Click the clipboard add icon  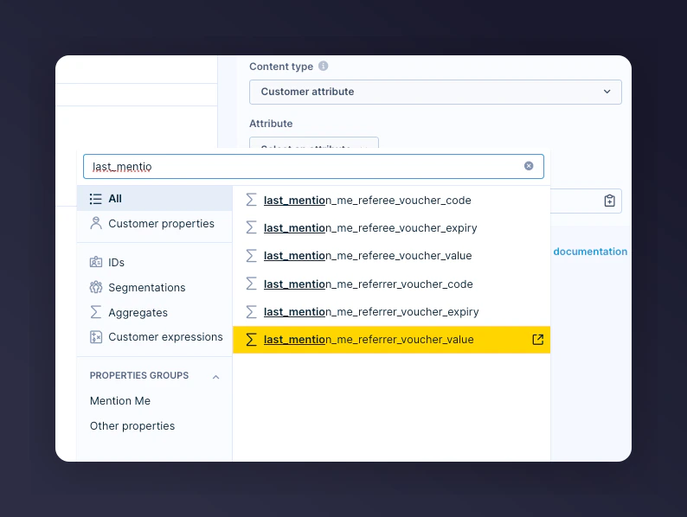[x=609, y=201]
